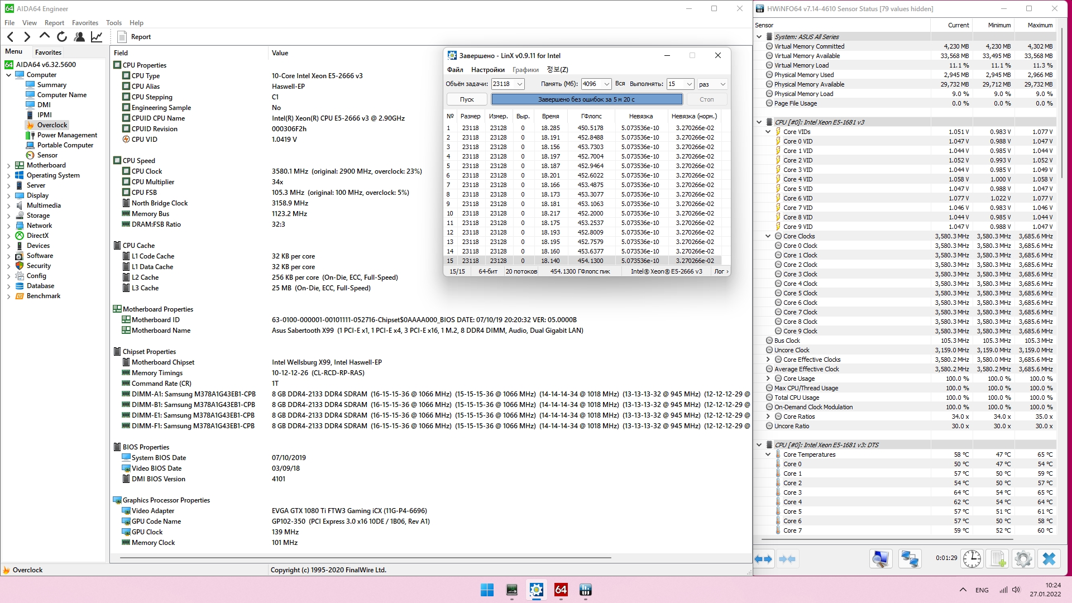Switch to the Favorites tab
Image resolution: width=1072 pixels, height=603 pixels.
tap(48, 52)
